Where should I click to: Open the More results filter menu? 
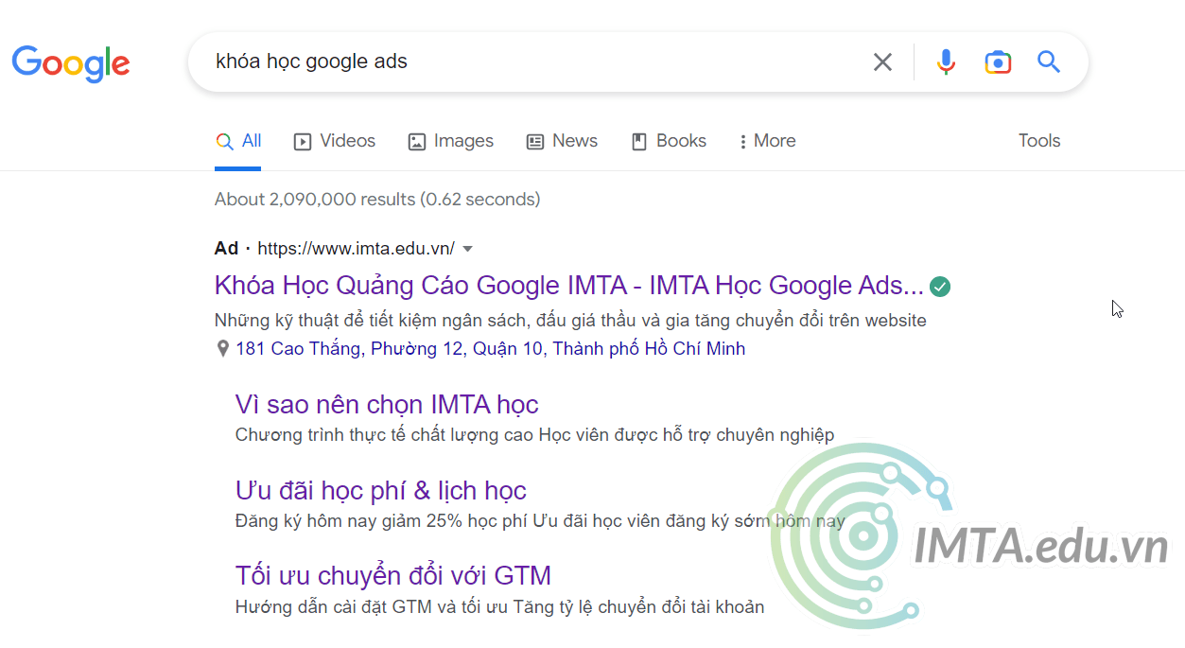[767, 140]
